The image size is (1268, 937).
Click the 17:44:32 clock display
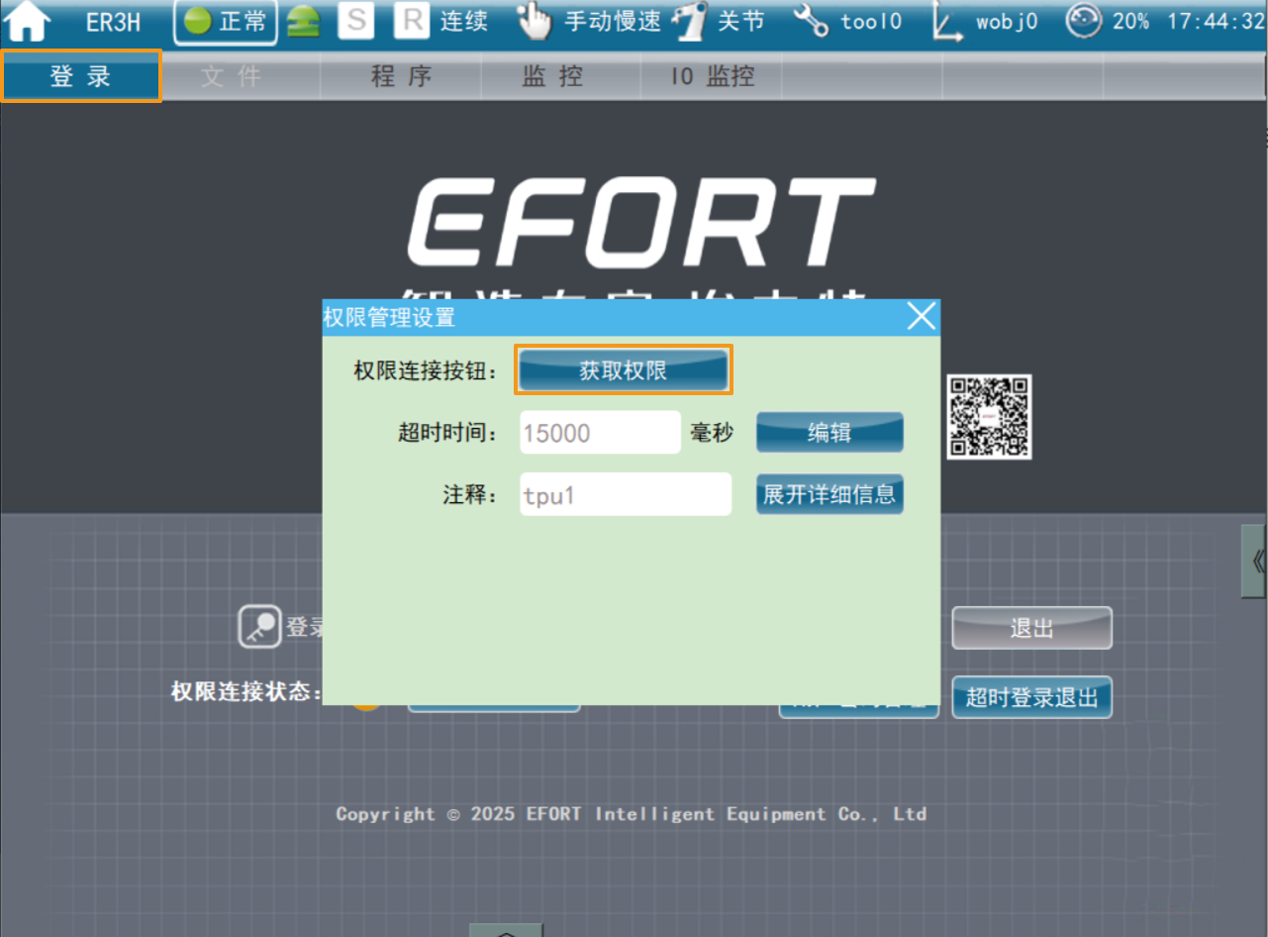(x=1217, y=21)
